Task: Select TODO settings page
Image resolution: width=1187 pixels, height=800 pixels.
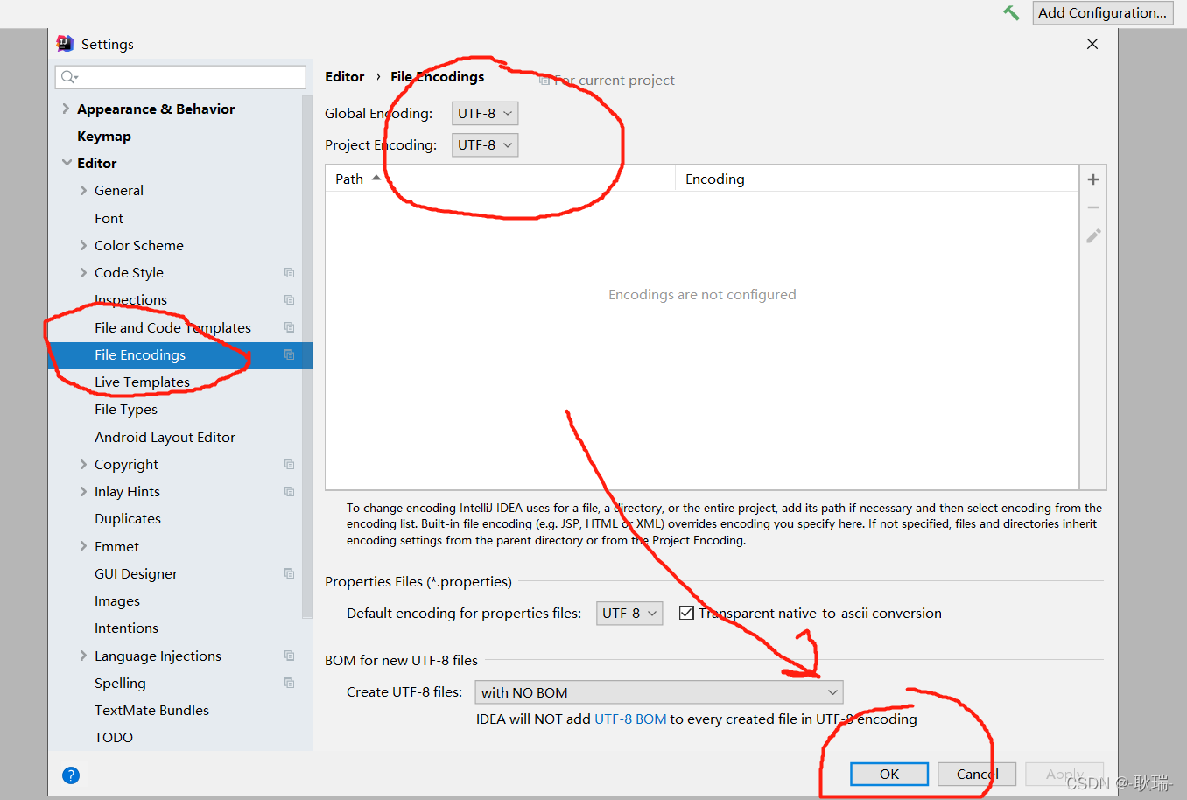Action: tap(114, 737)
